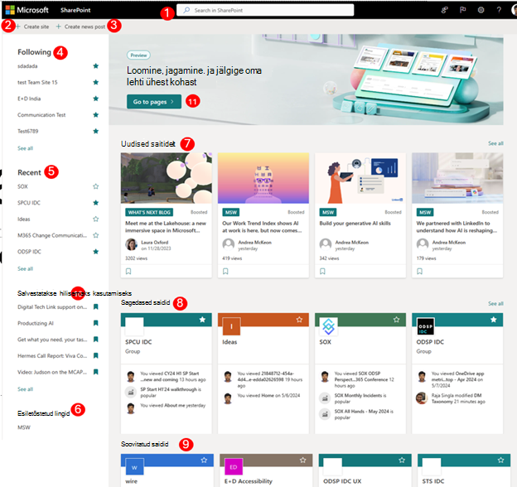Bookmark Build your generative AI skills article
Image resolution: width=517 pixels, height=487 pixels.
pyautogui.click(x=322, y=271)
